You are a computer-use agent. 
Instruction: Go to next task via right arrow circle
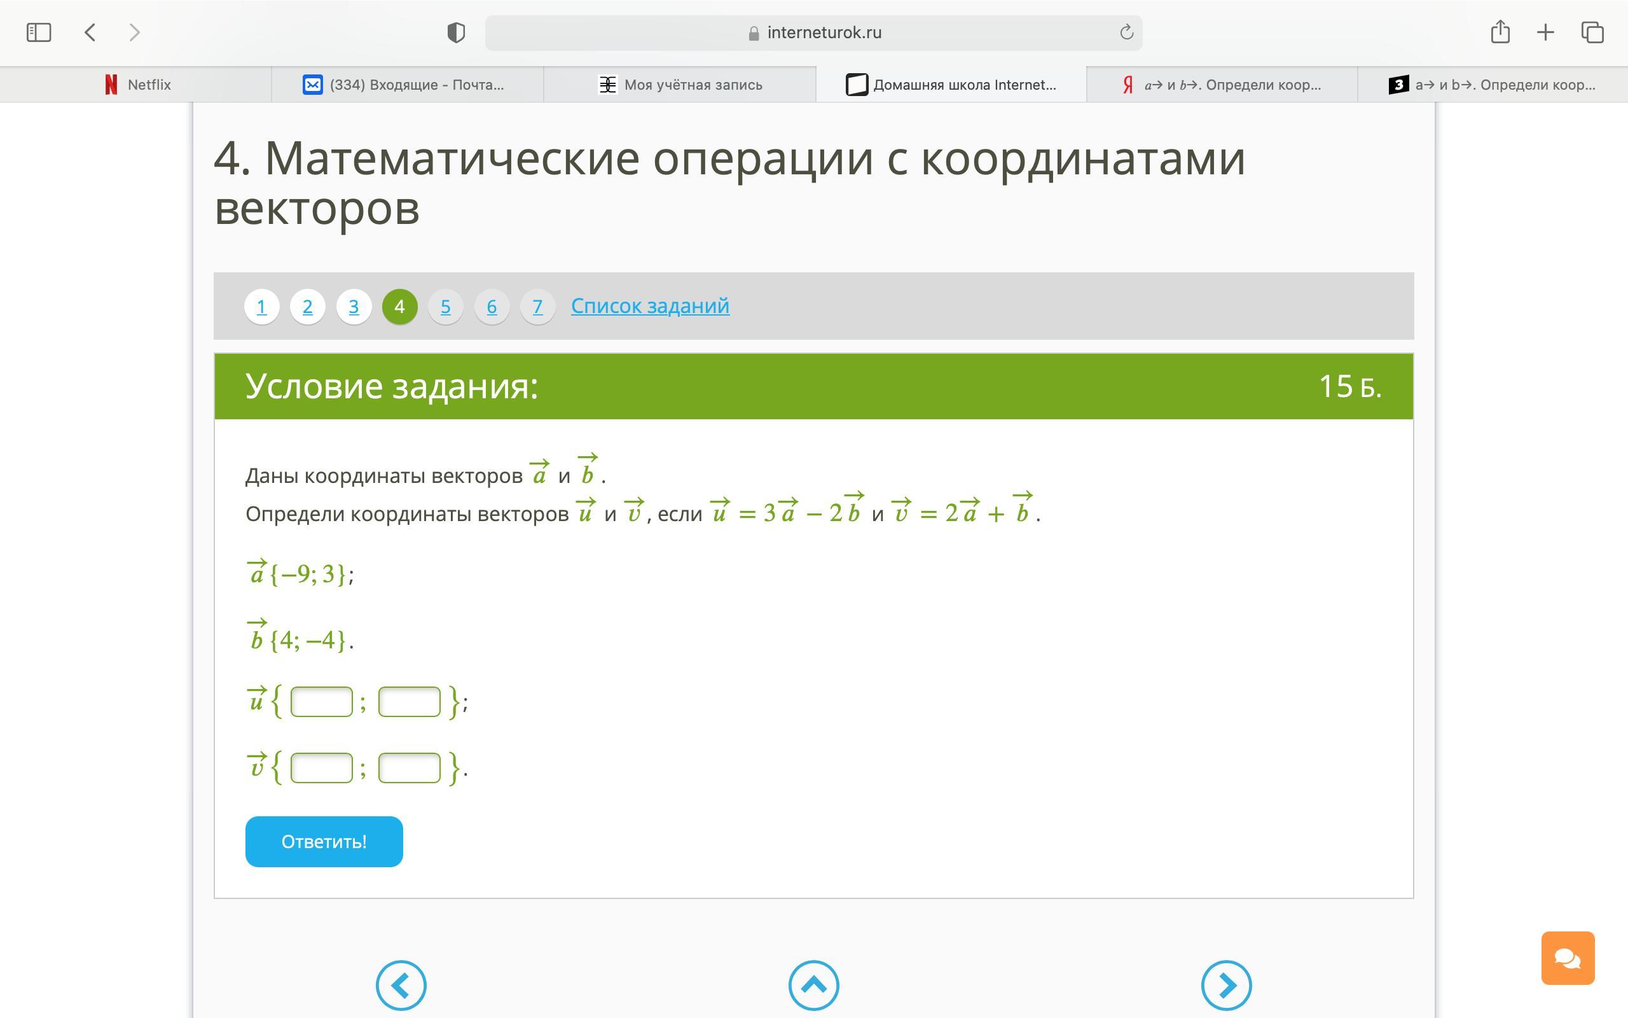click(x=1225, y=985)
